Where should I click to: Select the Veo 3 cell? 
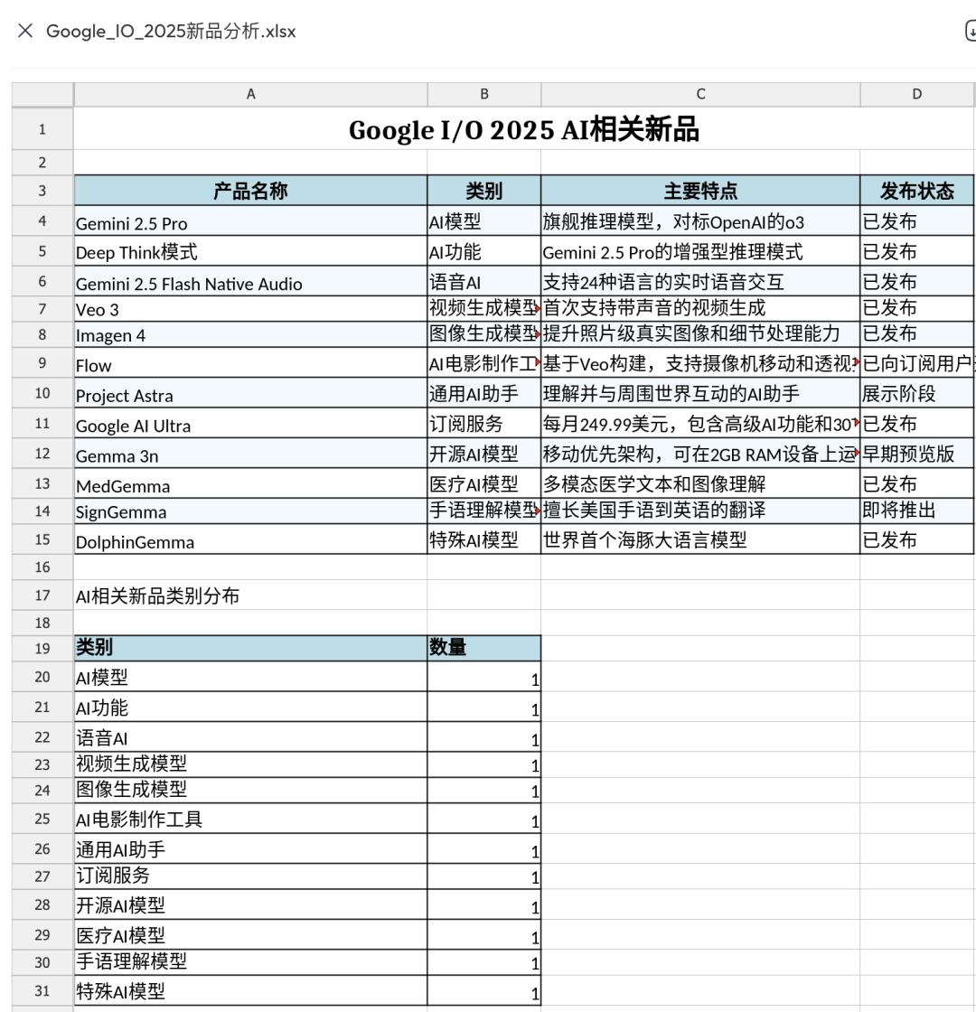pos(250,309)
